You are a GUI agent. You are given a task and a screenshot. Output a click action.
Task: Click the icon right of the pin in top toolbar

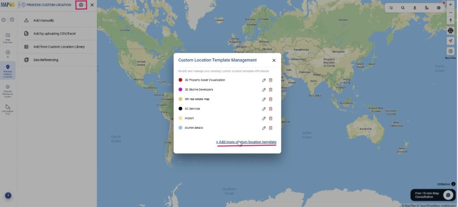click(x=427, y=8)
